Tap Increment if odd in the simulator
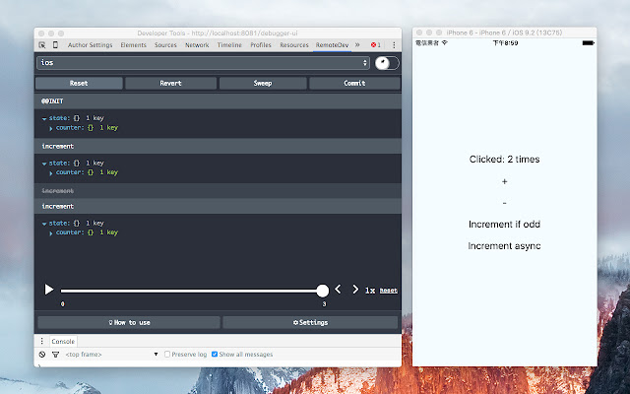 pos(504,225)
